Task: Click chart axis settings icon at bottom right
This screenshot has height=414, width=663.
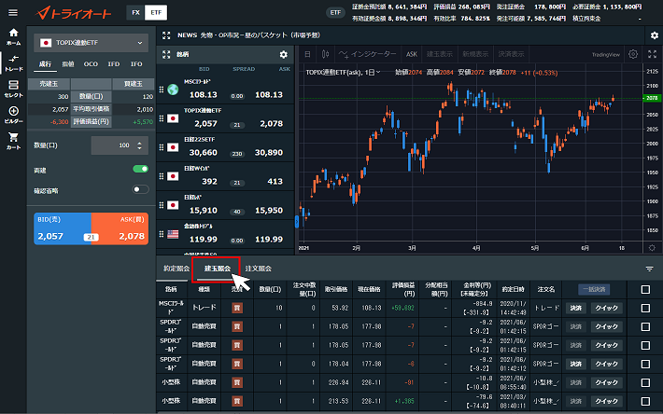Action: click(653, 248)
